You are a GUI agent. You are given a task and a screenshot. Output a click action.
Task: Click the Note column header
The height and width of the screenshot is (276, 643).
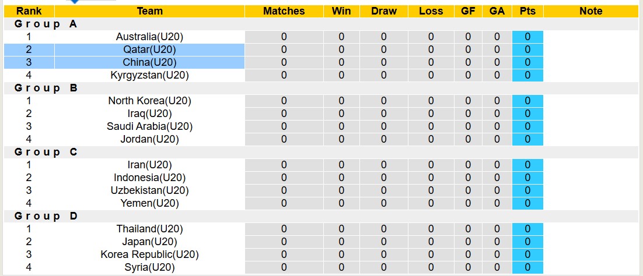tap(591, 11)
